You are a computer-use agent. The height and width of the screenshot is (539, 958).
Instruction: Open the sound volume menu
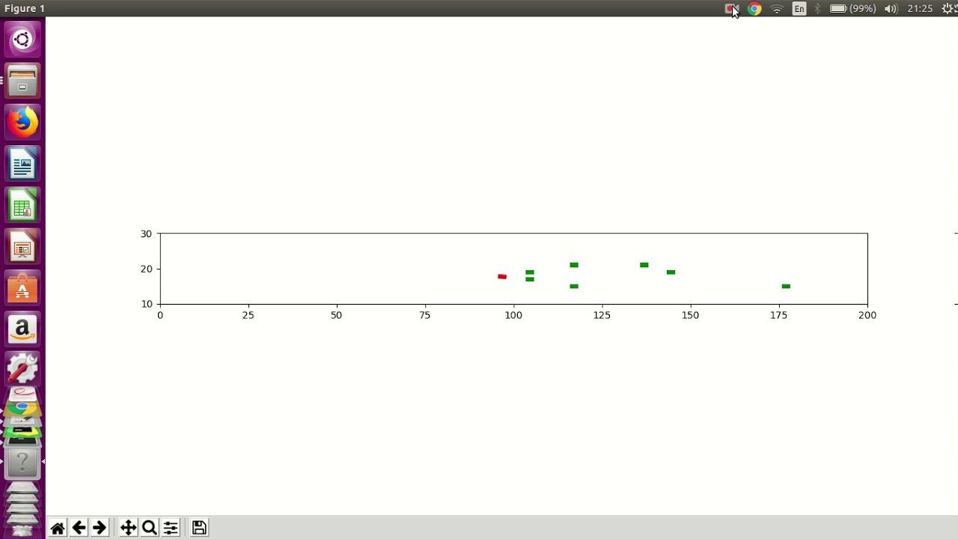[x=891, y=9]
